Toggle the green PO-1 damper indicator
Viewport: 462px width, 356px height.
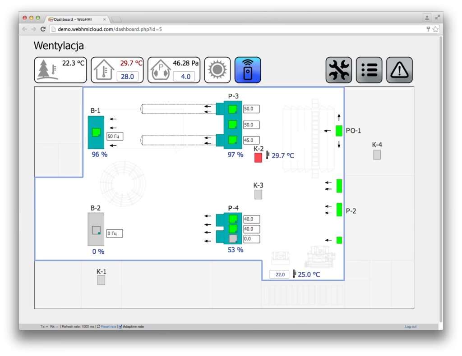pos(339,131)
